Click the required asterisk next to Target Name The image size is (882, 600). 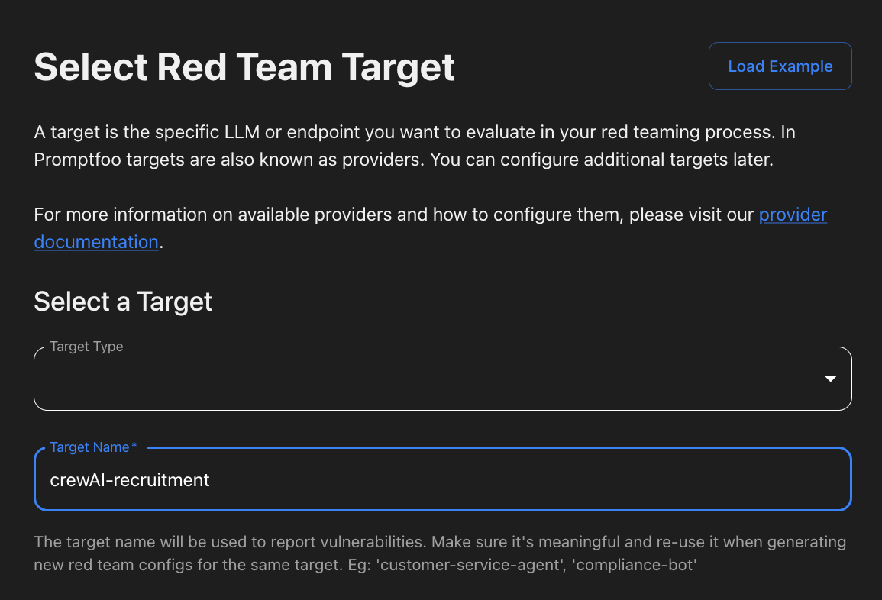tap(134, 447)
